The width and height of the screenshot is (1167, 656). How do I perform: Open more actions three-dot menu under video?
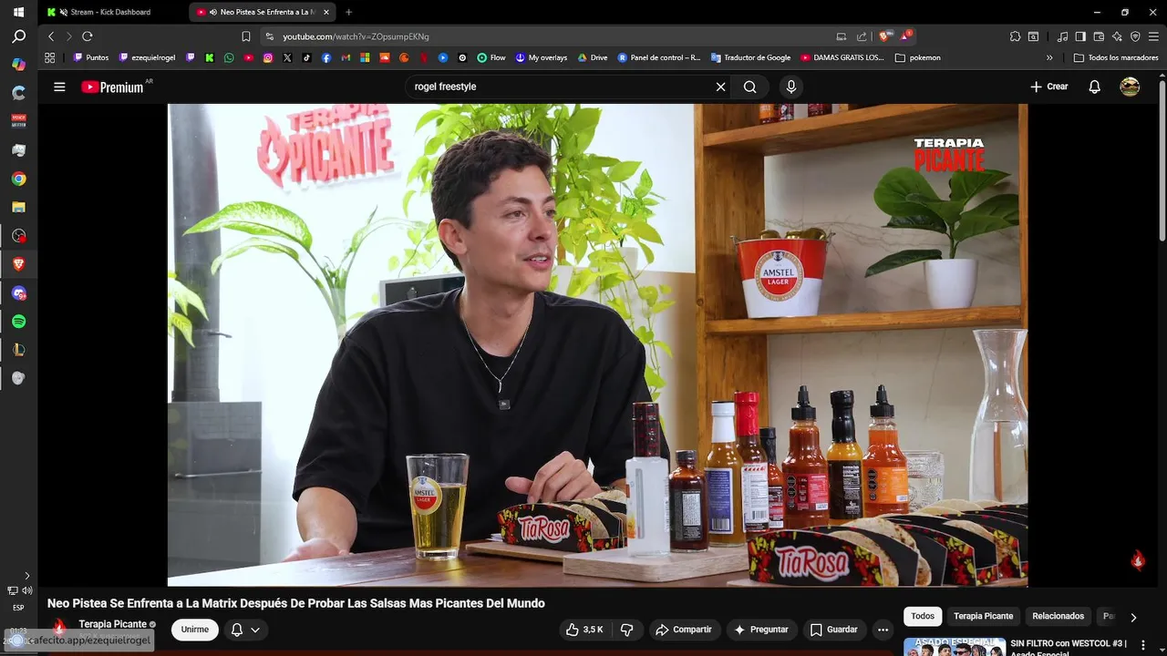pyautogui.click(x=883, y=630)
